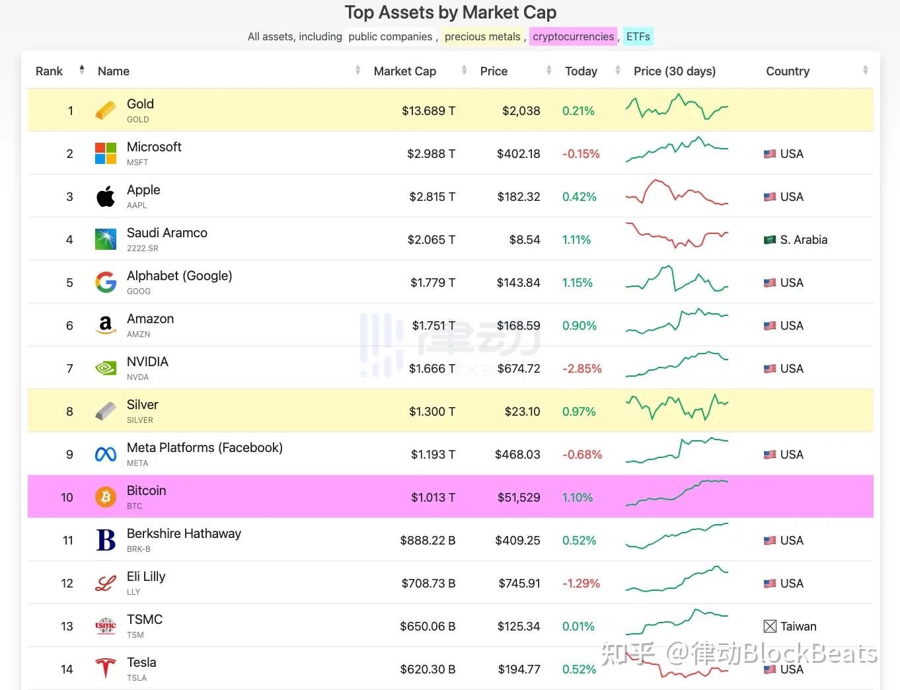The image size is (900, 690).
Task: Click the USA flag in Berkshire Hathaway row
Action: click(770, 541)
